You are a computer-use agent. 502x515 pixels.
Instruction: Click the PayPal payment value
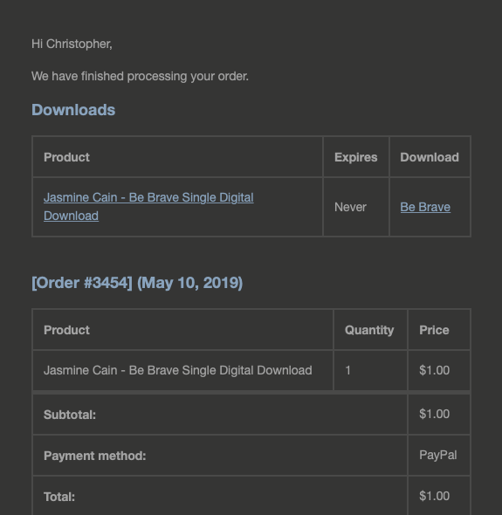(x=438, y=456)
